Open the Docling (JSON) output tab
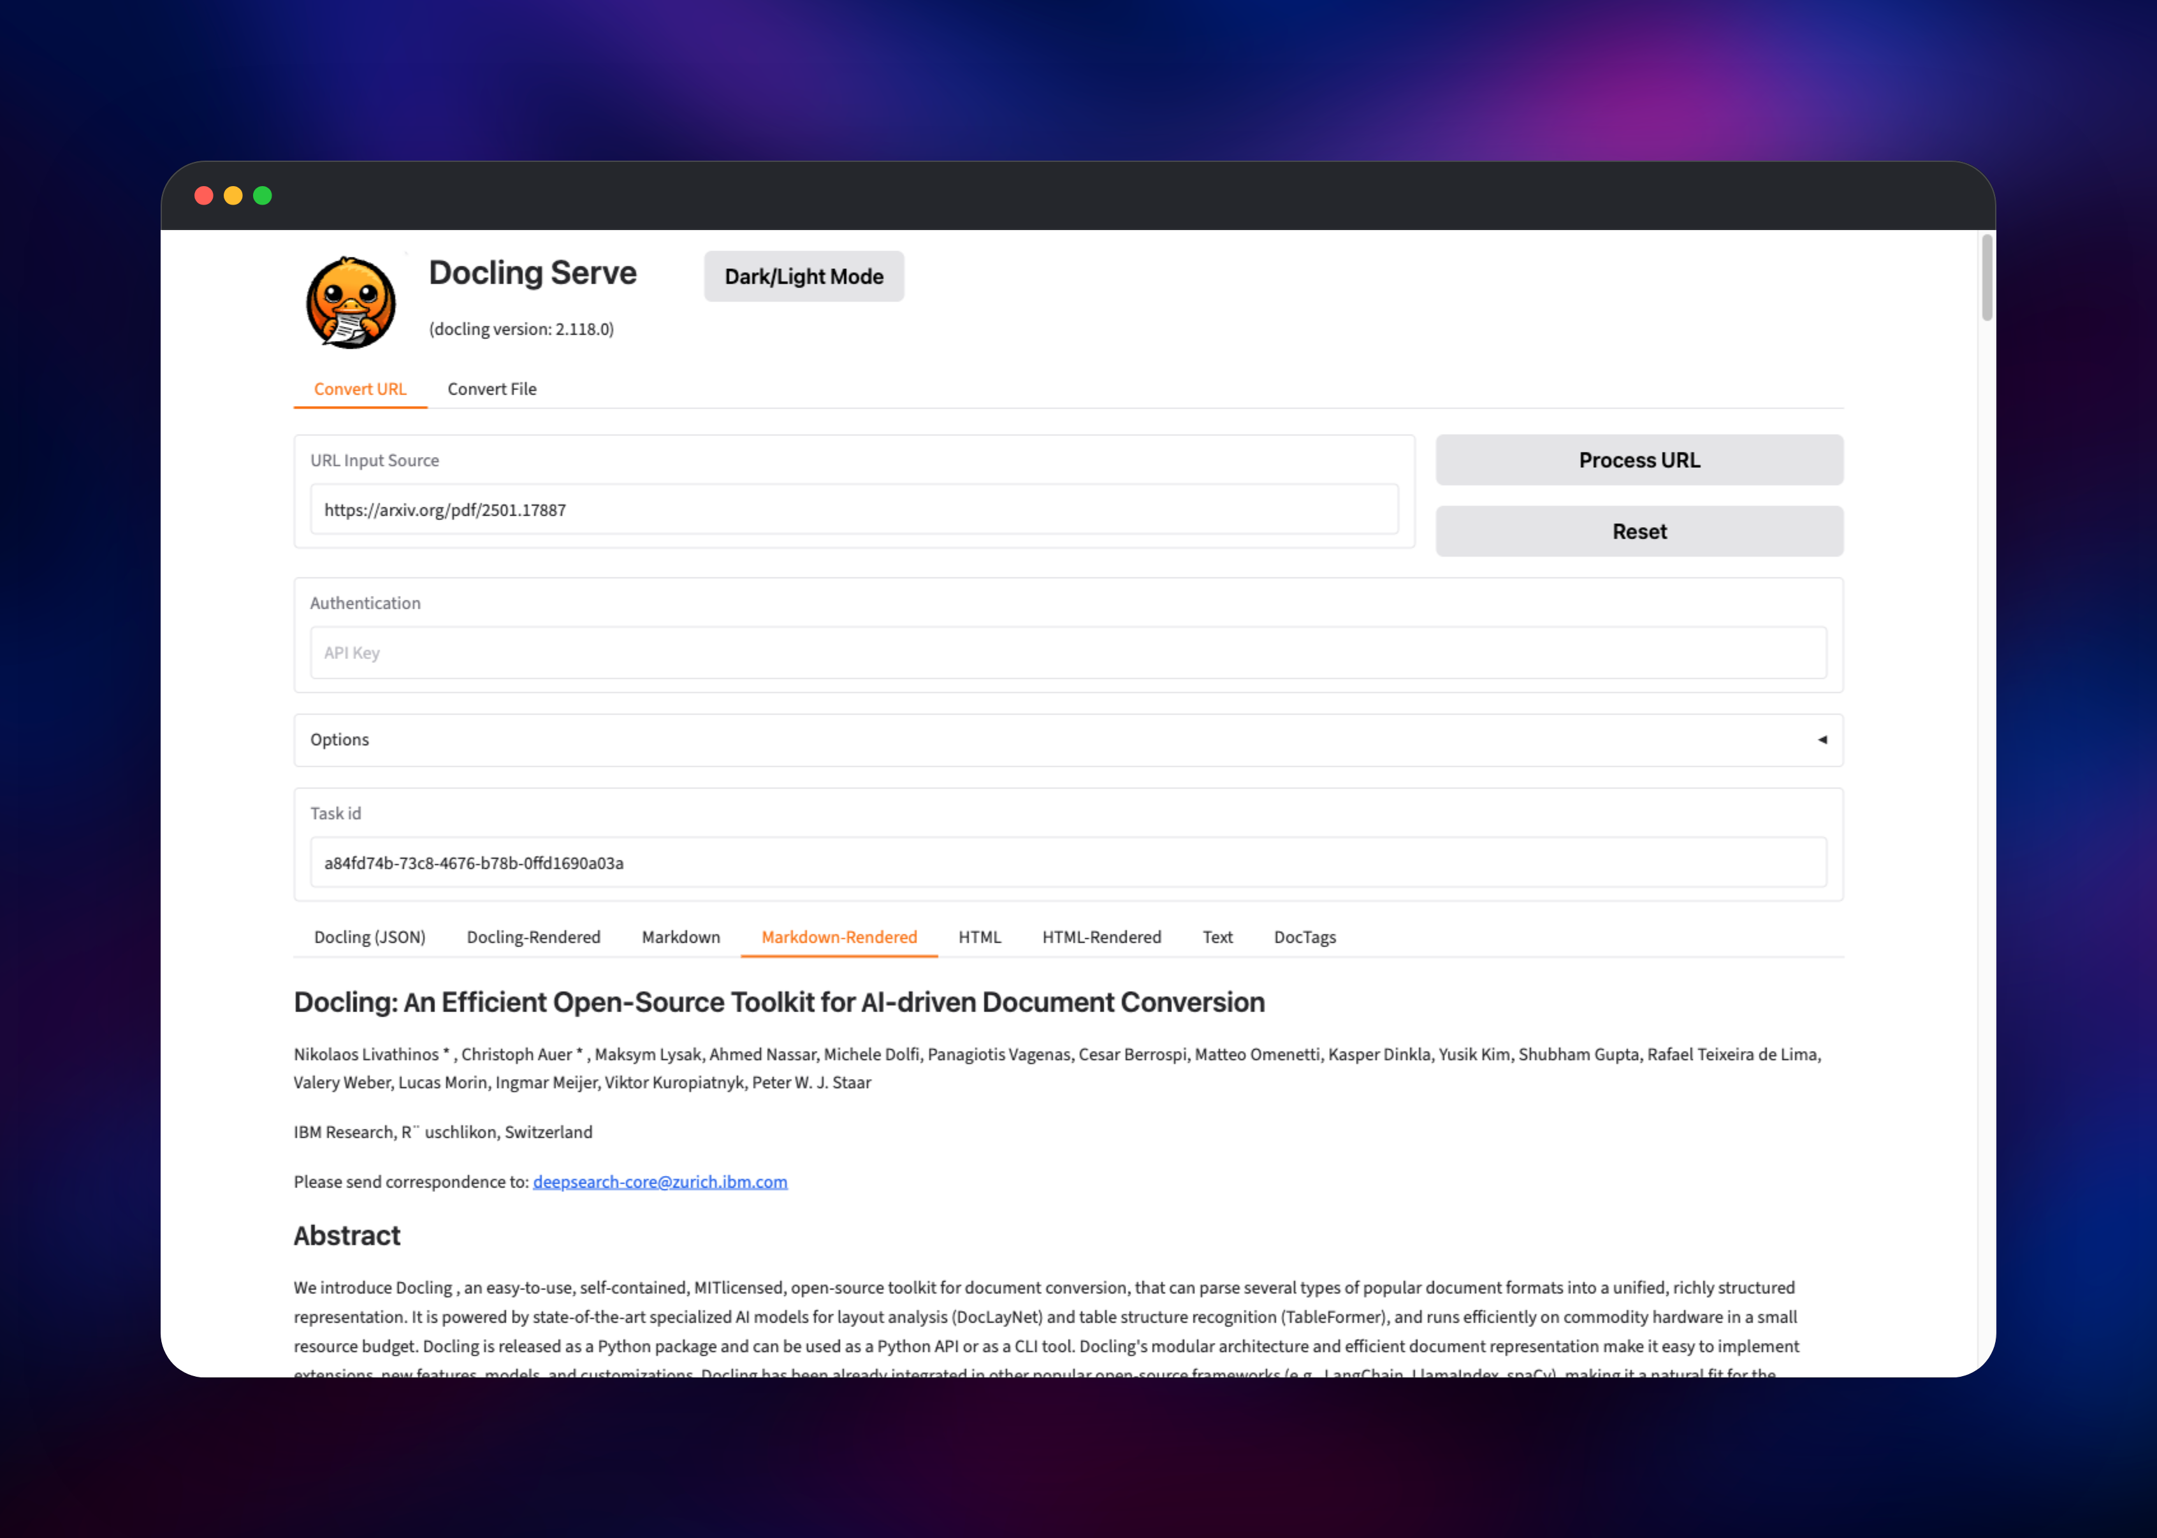Image resolution: width=2157 pixels, height=1538 pixels. (x=369, y=936)
